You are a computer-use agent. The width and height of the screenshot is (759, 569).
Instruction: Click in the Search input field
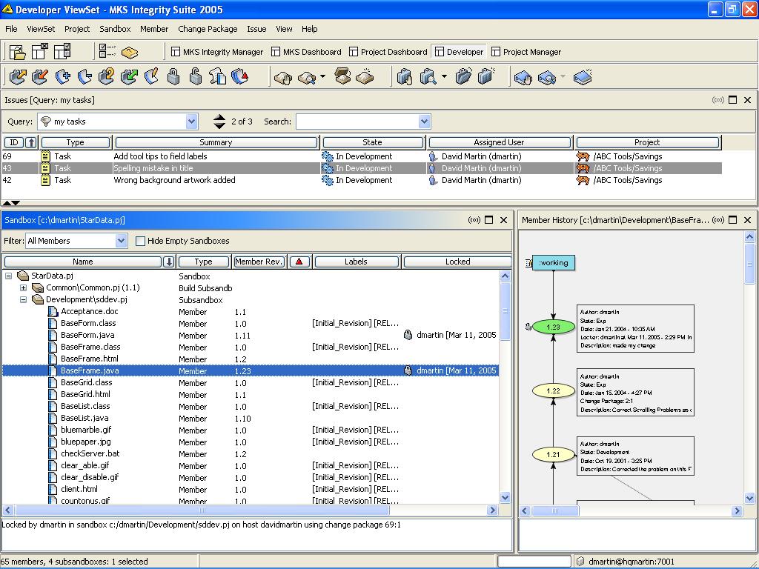[358, 122]
